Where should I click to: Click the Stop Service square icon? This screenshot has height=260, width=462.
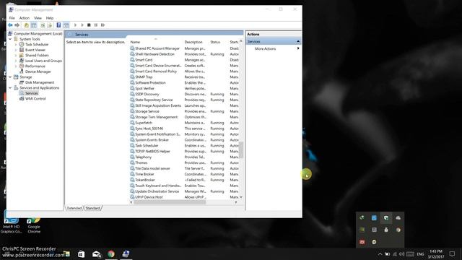coord(89,25)
